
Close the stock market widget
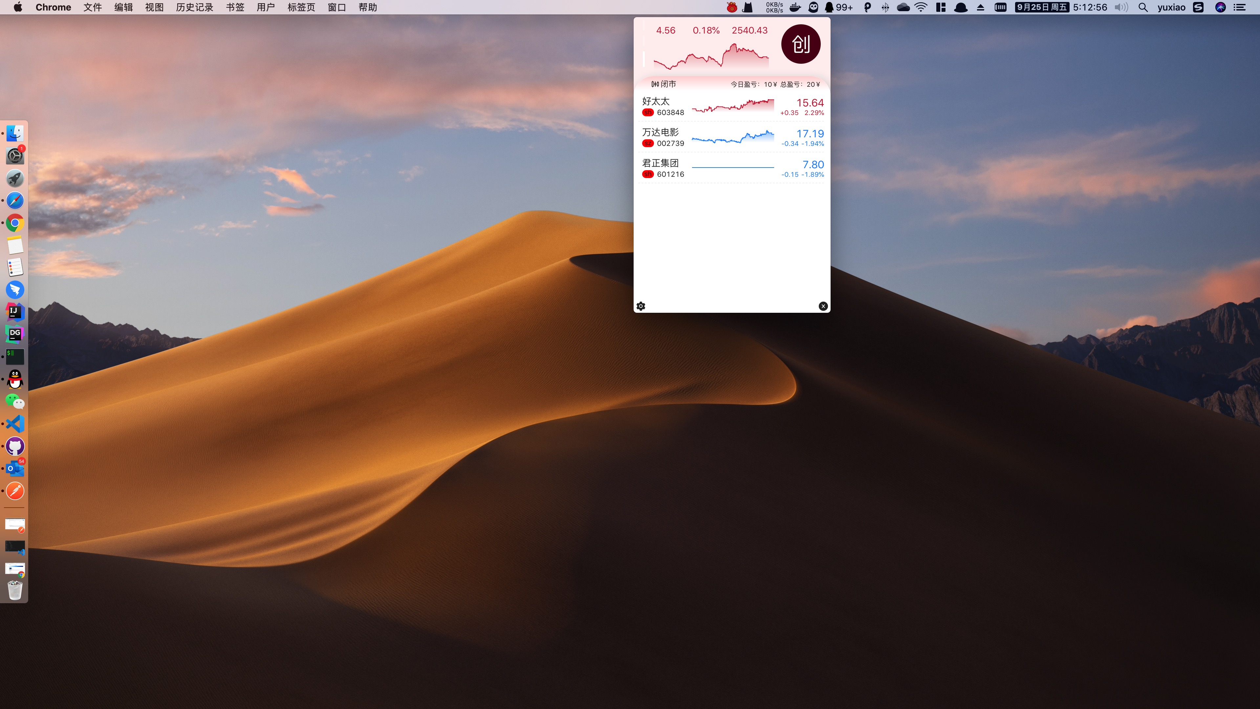tap(823, 306)
